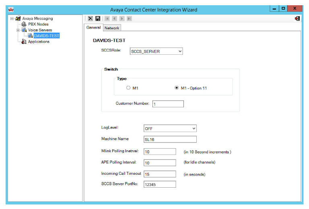Click the '(in 10 Second increments )' text
The height and width of the screenshot is (209, 309).
pyautogui.click(x=207, y=152)
